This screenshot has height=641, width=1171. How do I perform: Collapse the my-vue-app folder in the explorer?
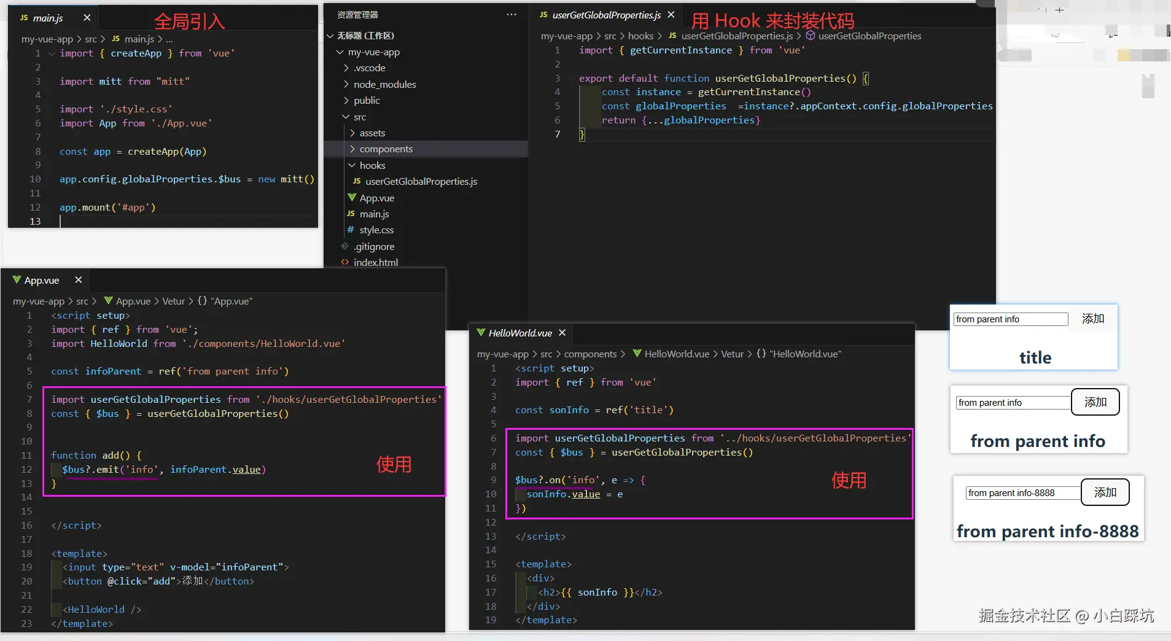coord(340,52)
